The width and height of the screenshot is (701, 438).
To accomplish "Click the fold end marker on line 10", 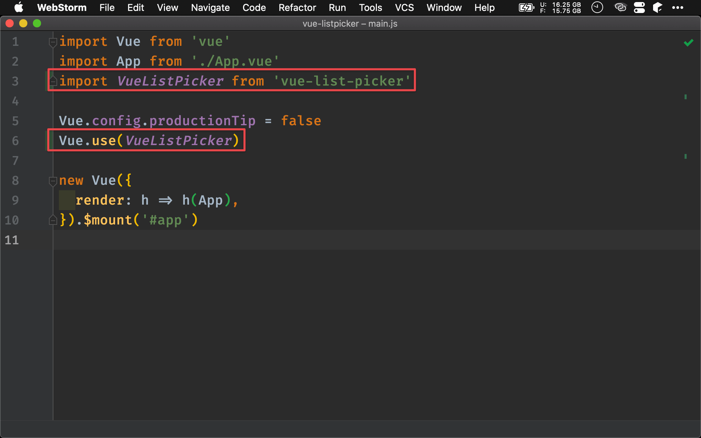I will click(x=53, y=220).
